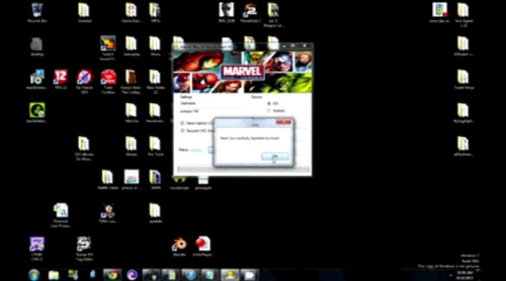This screenshot has height=281, width=506.
Task: Open the FIFA 12 desktop shortcut
Action: coord(61,80)
